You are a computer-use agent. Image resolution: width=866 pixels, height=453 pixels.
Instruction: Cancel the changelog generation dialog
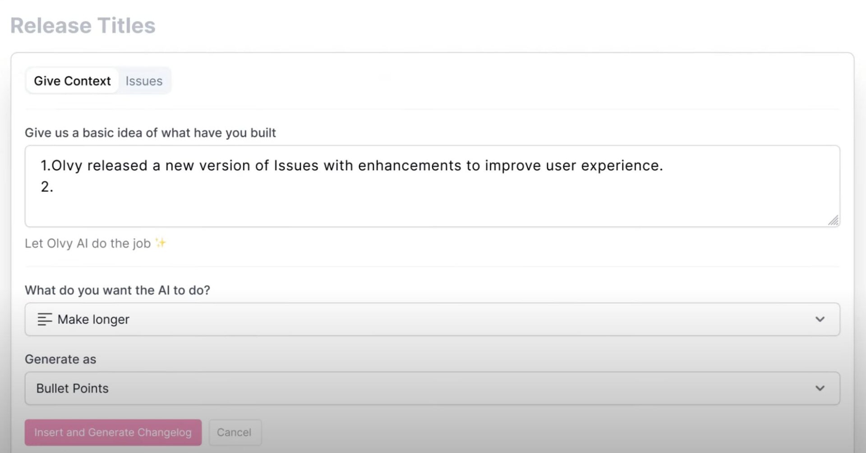click(x=234, y=432)
